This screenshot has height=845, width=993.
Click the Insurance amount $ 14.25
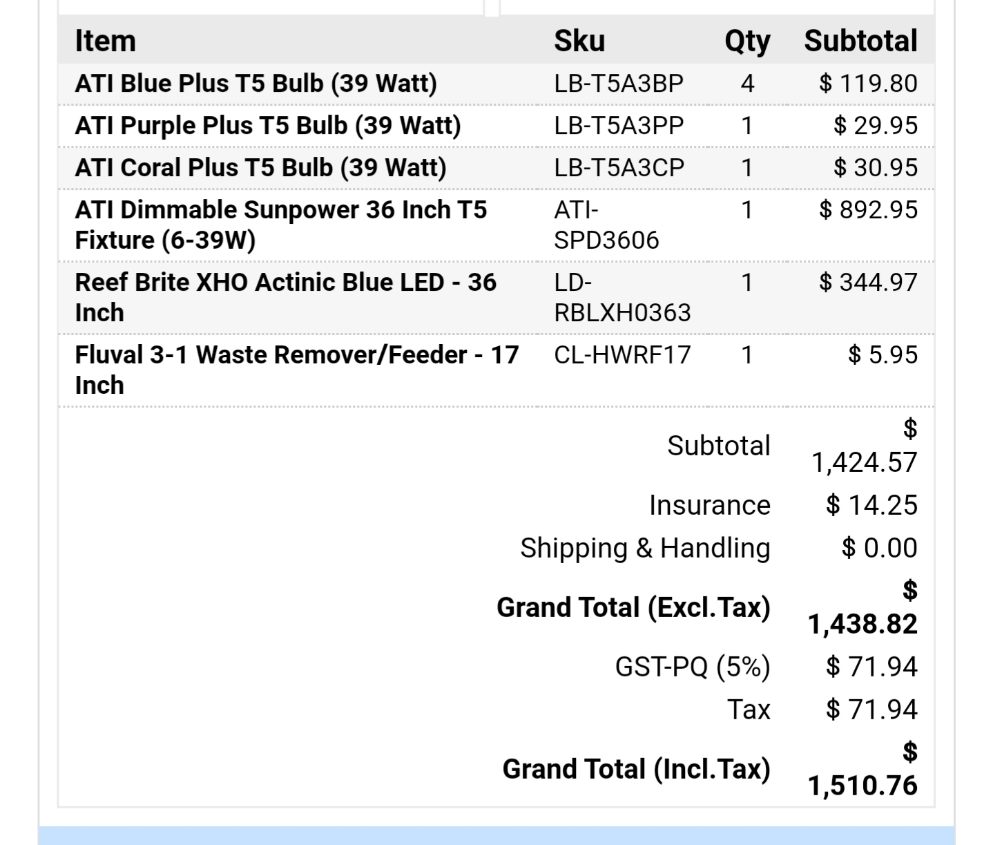(871, 505)
